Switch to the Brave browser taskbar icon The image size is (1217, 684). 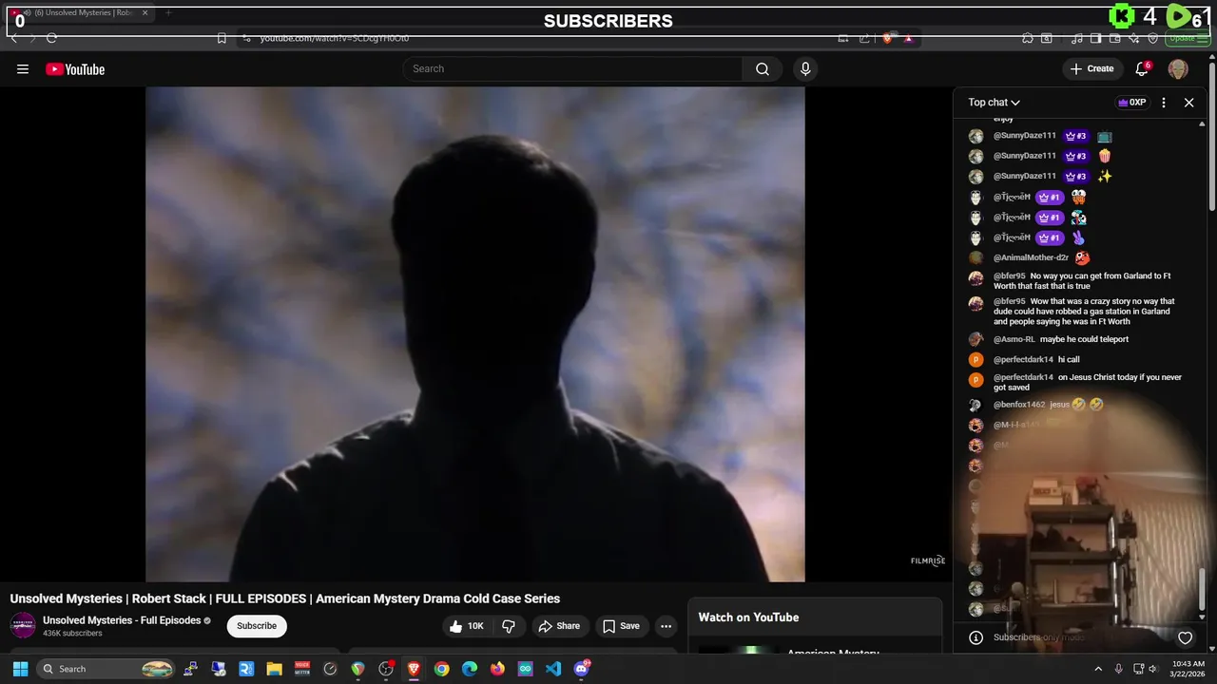pyautogui.click(x=414, y=669)
